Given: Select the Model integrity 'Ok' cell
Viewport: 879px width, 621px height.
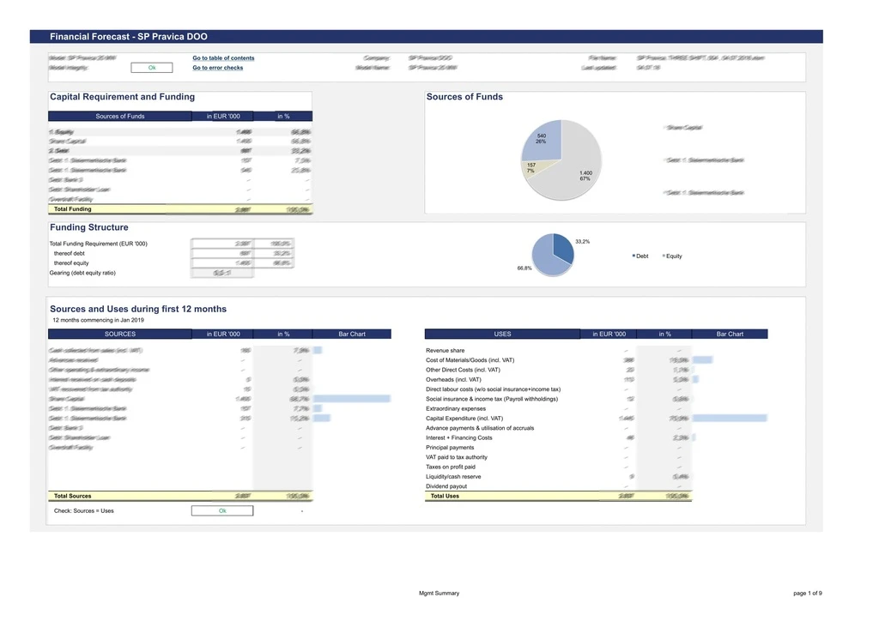Looking at the screenshot, I should (x=152, y=68).
